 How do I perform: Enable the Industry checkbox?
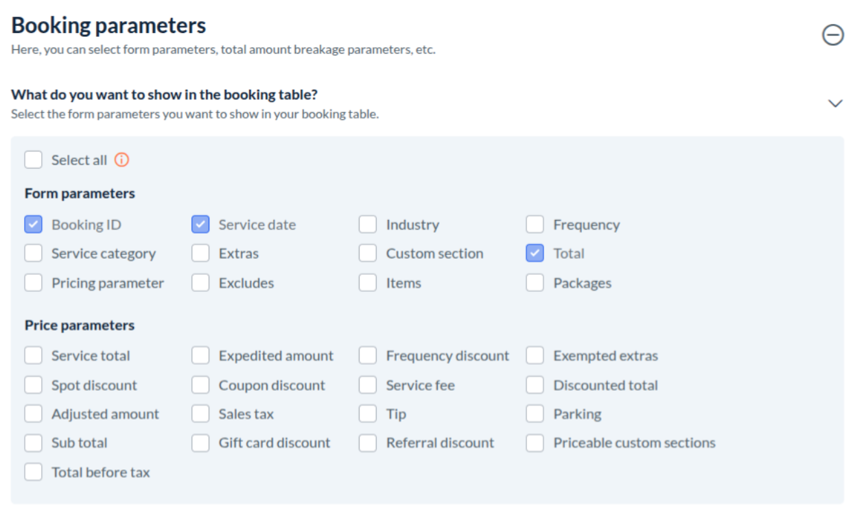(368, 225)
